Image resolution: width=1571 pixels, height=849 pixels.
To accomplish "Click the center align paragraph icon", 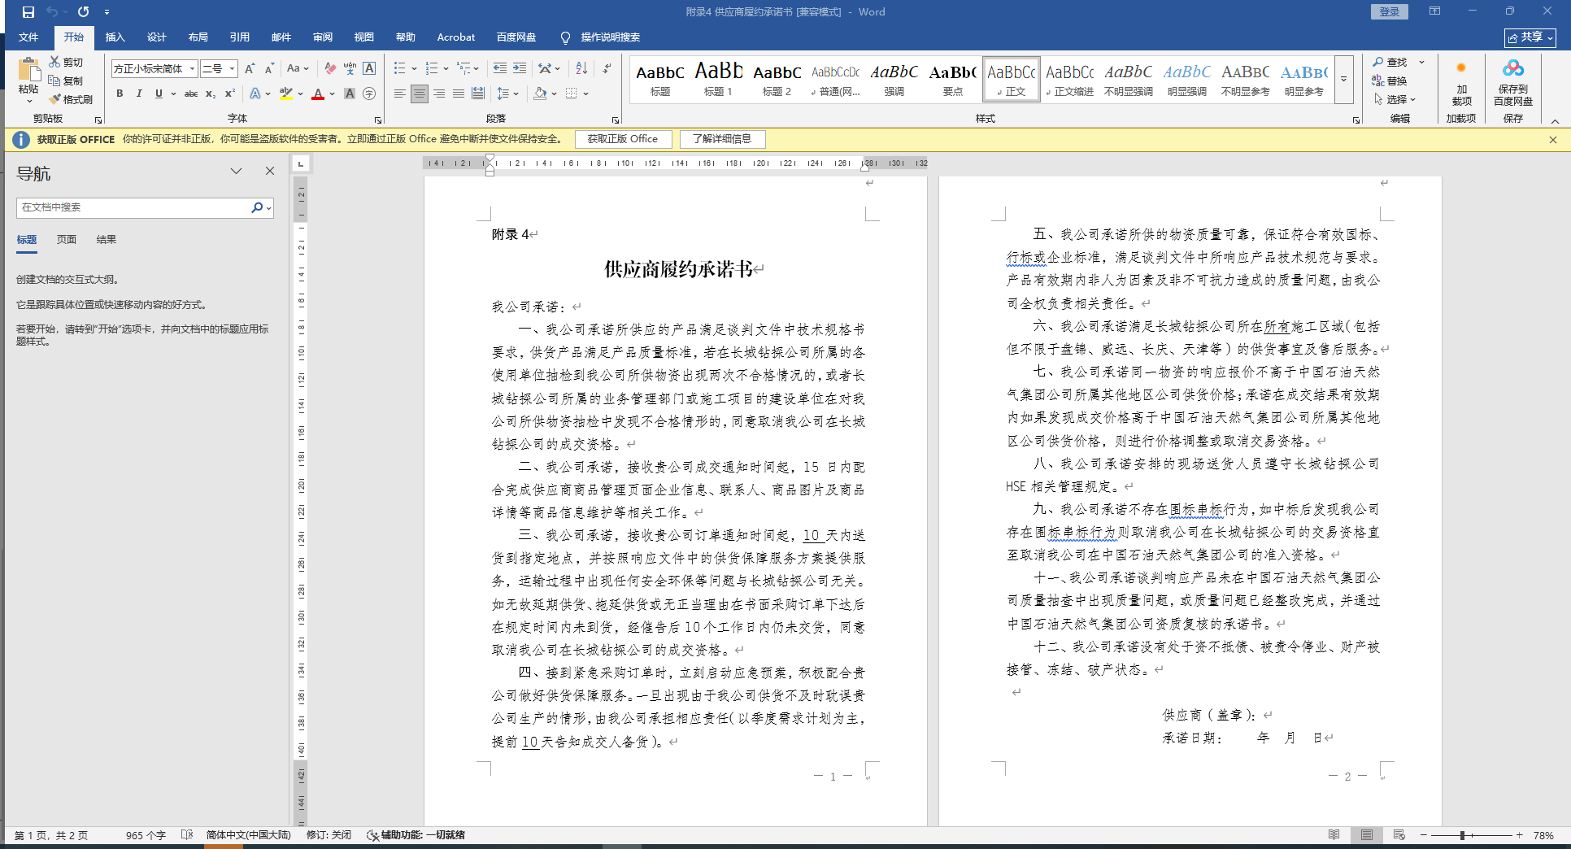I will [419, 94].
